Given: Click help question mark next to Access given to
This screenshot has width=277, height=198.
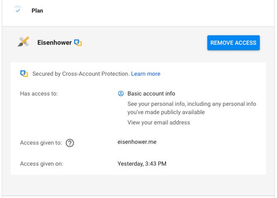Looking at the screenshot, I should coord(70,143).
